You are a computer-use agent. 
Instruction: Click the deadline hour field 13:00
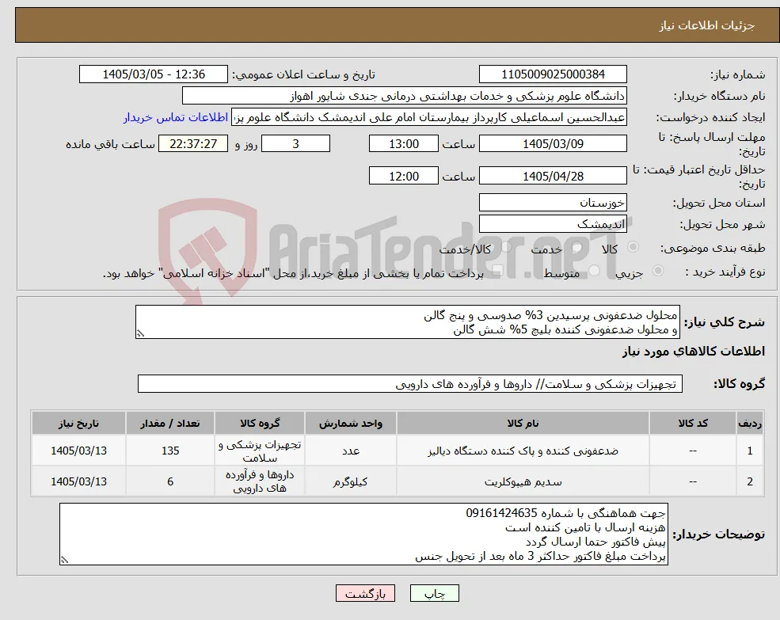403,144
